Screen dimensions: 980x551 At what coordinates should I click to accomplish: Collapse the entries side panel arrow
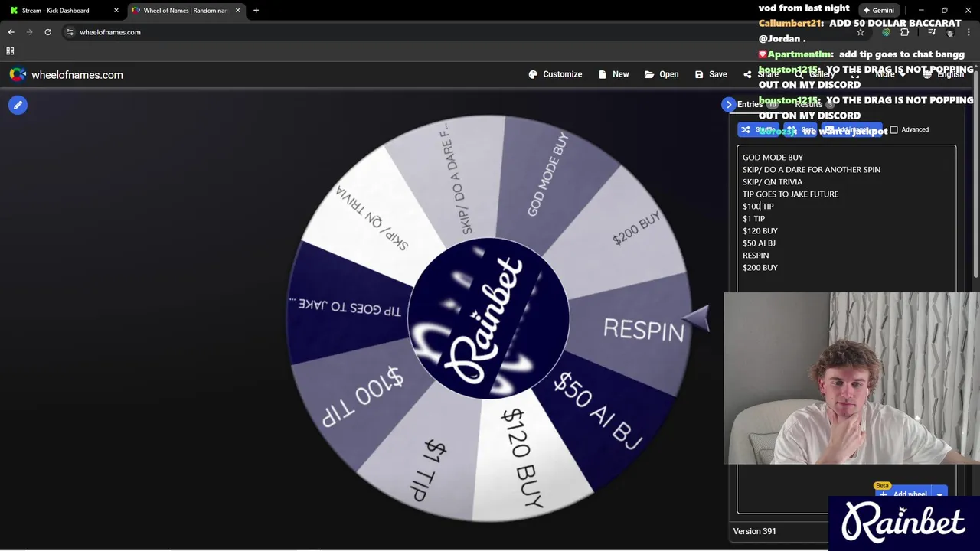729,104
